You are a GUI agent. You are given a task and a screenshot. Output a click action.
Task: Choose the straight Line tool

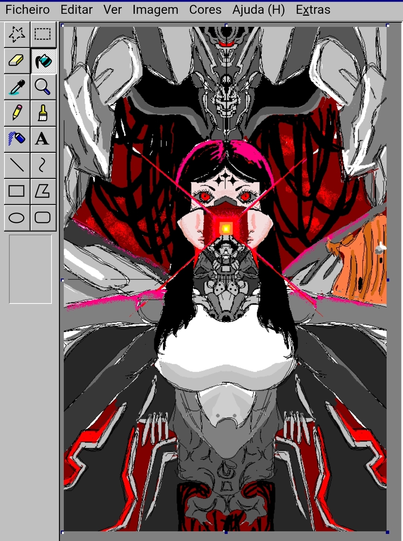coord(17,165)
